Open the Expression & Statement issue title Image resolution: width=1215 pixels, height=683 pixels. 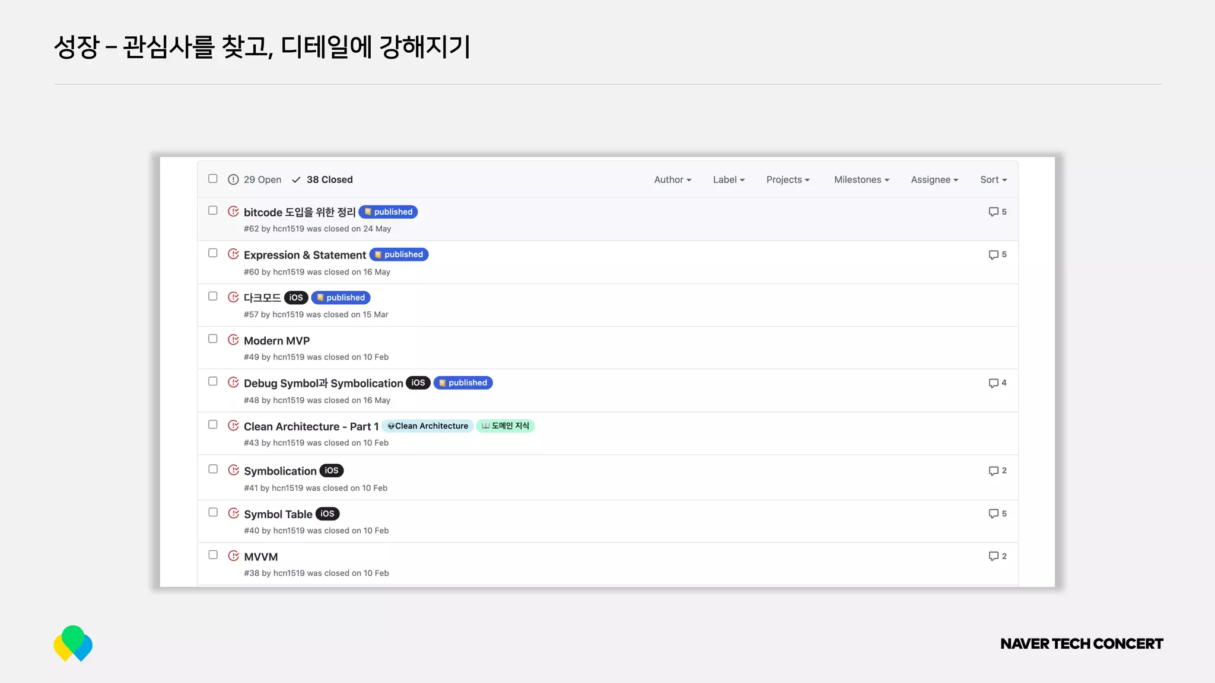point(304,255)
